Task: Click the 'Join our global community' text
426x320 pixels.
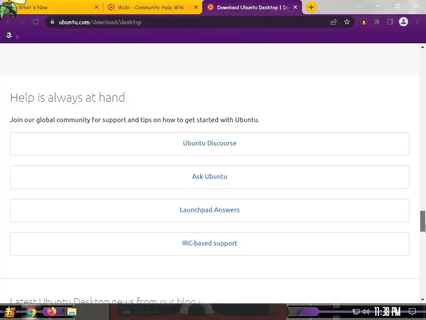Action: (x=134, y=120)
